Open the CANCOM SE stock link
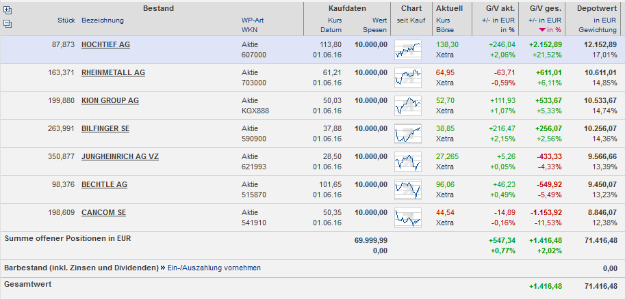 [103, 212]
